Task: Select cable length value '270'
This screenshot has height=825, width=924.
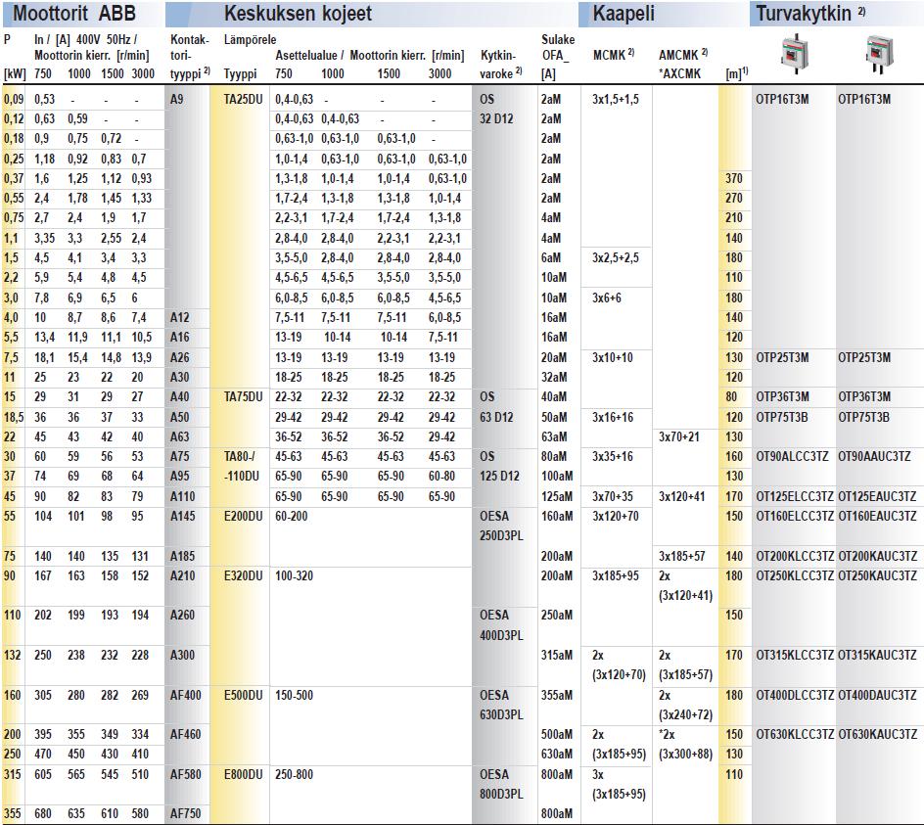Action: [x=734, y=199]
